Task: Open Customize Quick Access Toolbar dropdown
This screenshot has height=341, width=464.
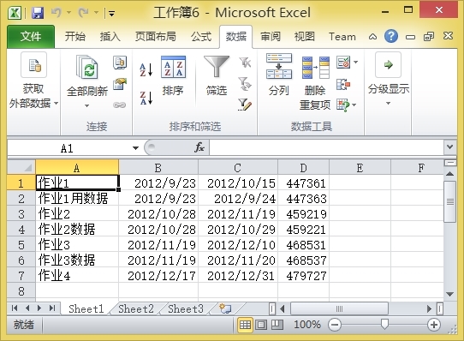Action: coord(111,13)
